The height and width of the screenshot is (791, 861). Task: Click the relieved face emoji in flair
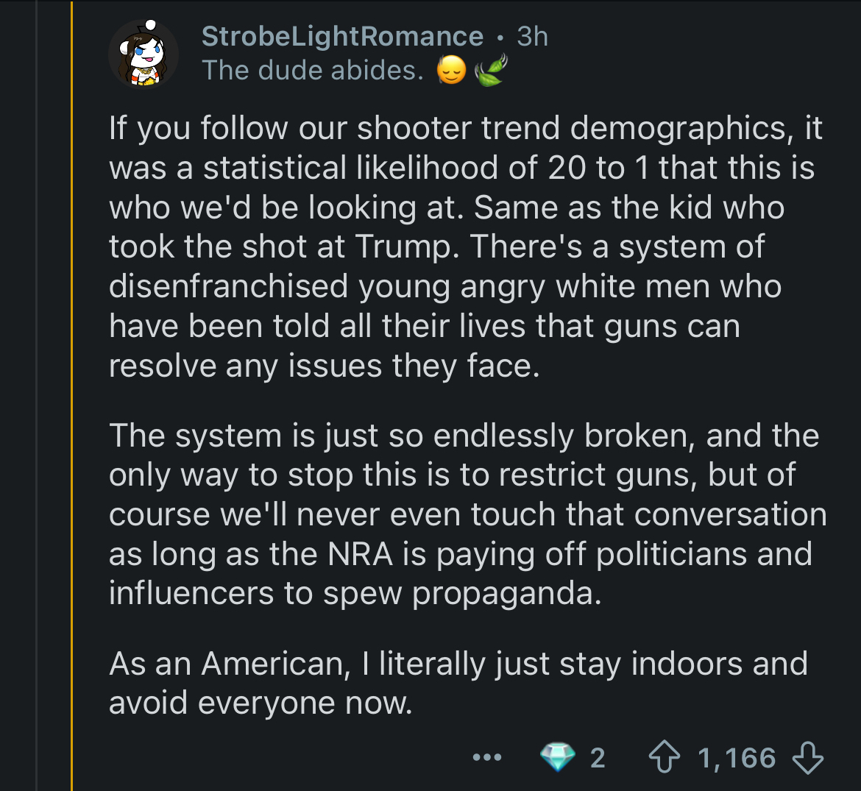[451, 70]
